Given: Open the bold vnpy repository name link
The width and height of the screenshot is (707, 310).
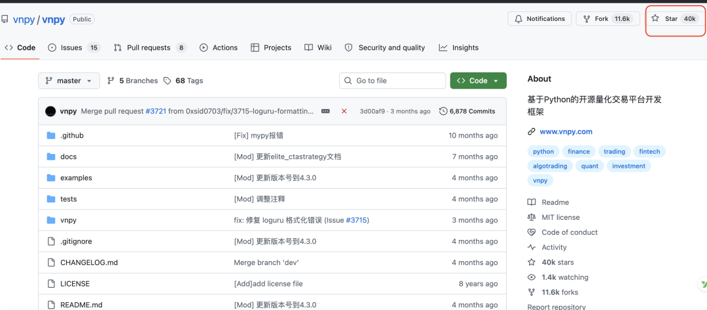Looking at the screenshot, I should point(54,20).
